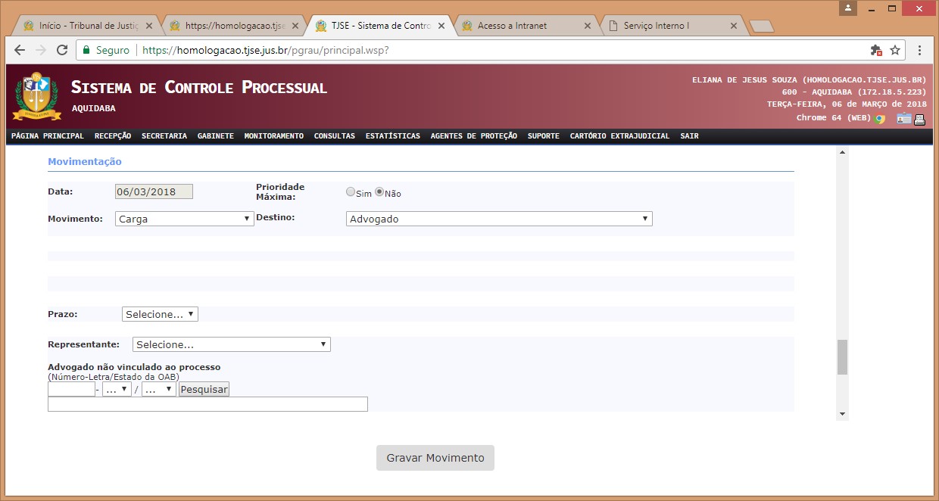
Task: Click the extension icon in address bar
Action: coord(876,51)
